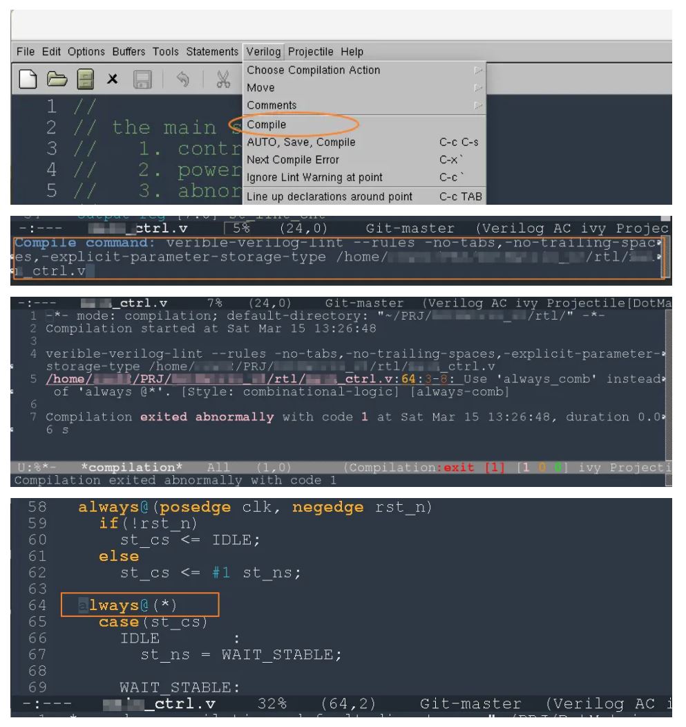Select Next Compile Error menu item
Image resolution: width=686 pixels, height=727 pixels.
click(293, 160)
